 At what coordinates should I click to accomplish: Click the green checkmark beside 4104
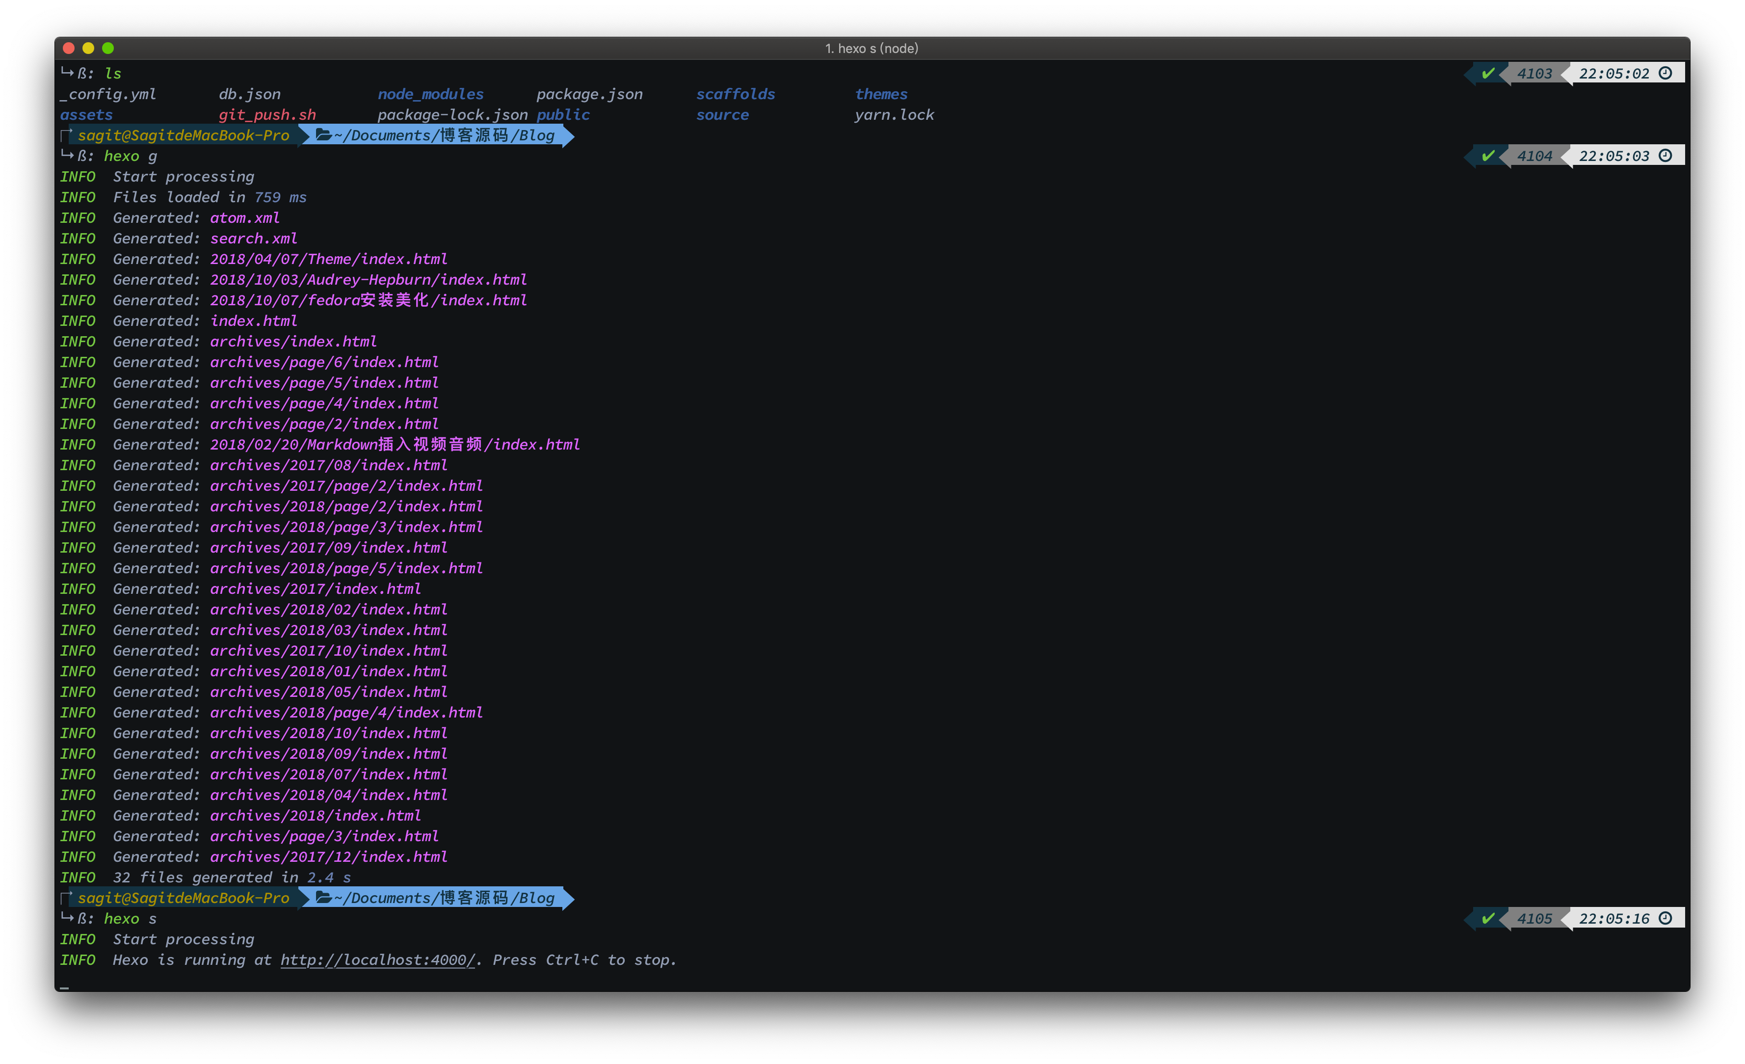click(1488, 155)
